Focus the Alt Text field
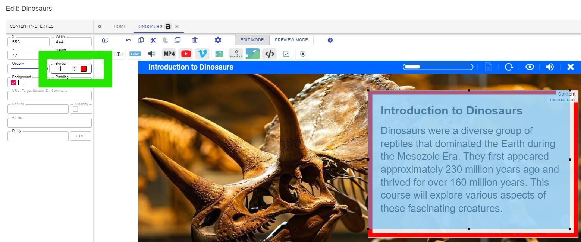Image resolution: width=581 pixels, height=242 pixels. click(50, 123)
